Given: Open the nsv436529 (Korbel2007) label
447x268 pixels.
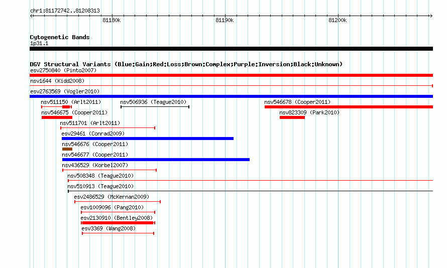Looking at the screenshot, I should coord(95,165).
